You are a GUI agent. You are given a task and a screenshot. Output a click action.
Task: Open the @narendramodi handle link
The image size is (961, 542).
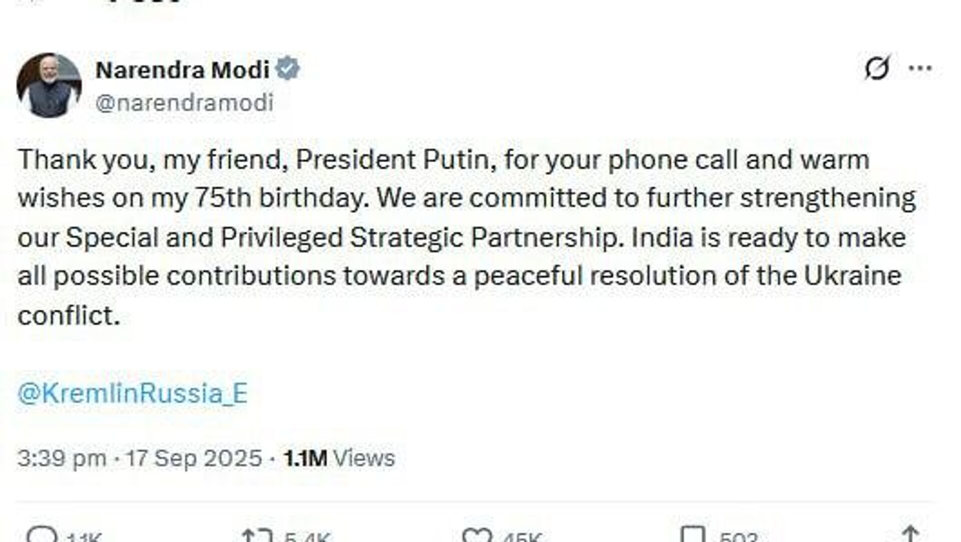pyautogui.click(x=184, y=103)
